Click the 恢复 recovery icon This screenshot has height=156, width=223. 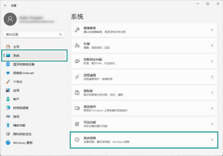(x=77, y=46)
